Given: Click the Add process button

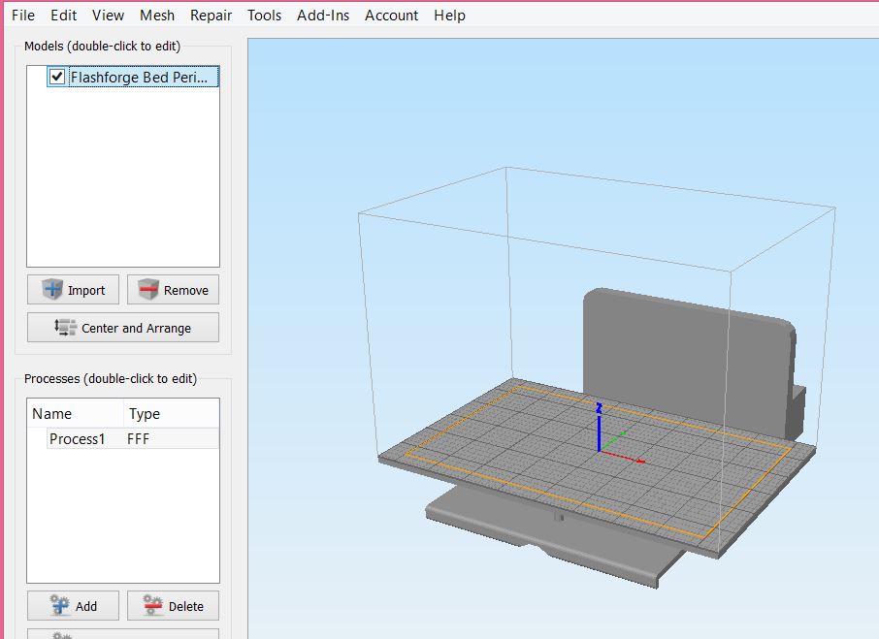Looking at the screenshot, I should [74, 605].
